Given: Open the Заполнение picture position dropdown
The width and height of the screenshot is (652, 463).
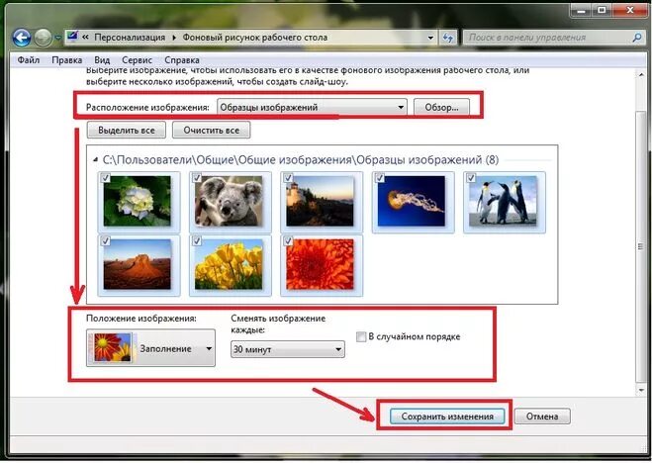Looking at the screenshot, I should [151, 348].
